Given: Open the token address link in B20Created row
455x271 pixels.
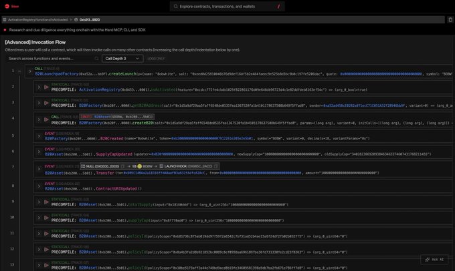Looking at the screenshot, I should (x=212, y=138).
